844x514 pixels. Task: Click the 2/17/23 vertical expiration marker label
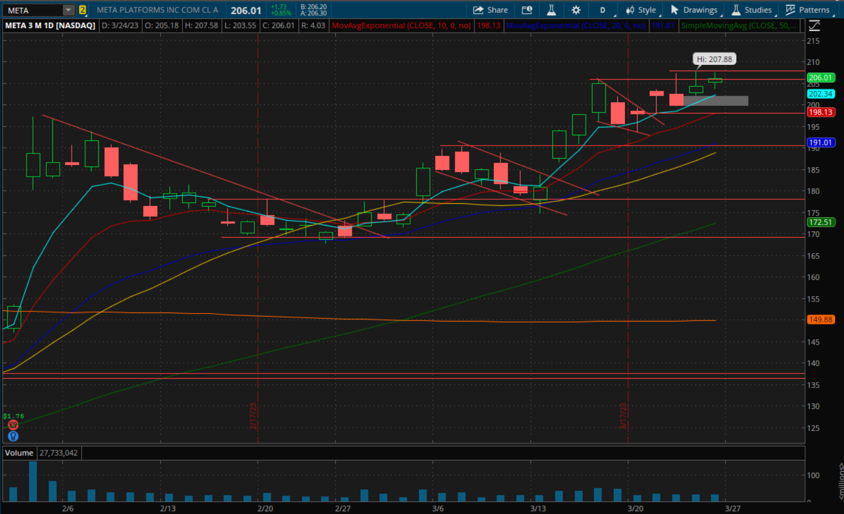(x=253, y=416)
